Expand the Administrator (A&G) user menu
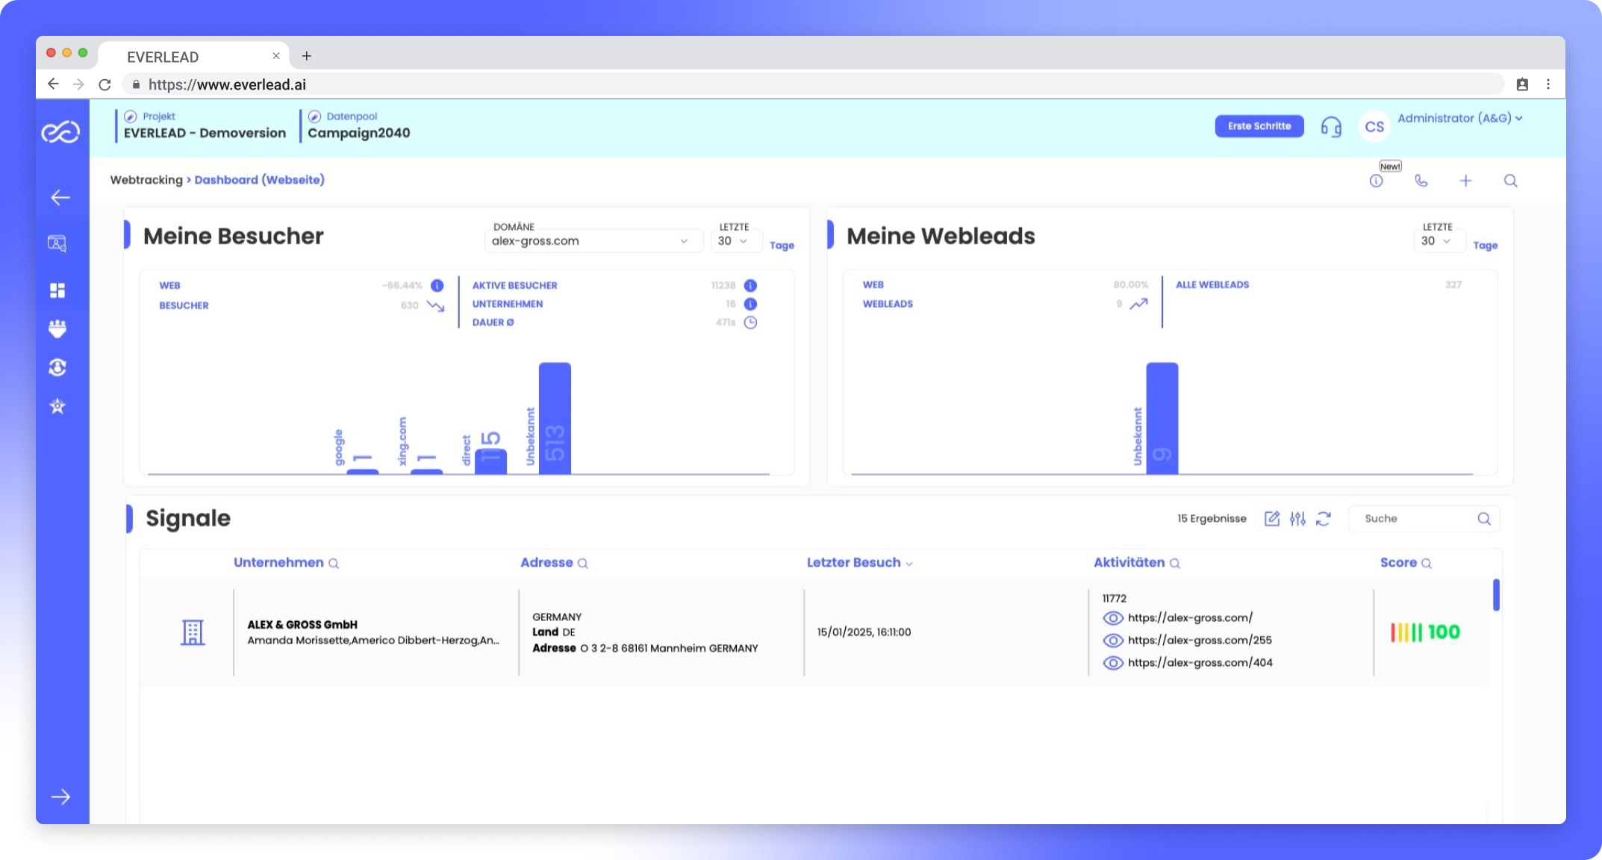Screen dimensions: 1602x860 [x=1459, y=118]
